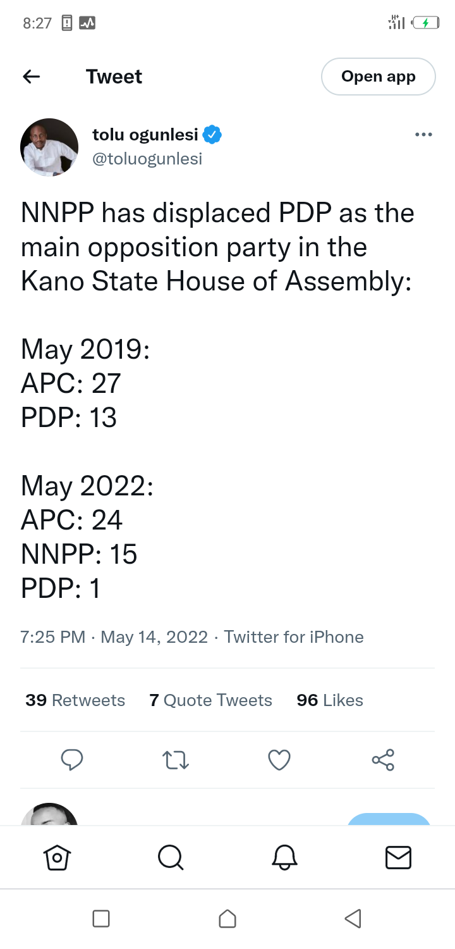Tap the retweet arrows icon
The width and height of the screenshot is (455, 949).
pos(176,759)
